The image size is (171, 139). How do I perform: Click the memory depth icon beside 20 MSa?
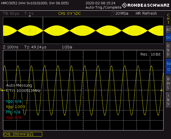pyautogui.click(x=112, y=13)
